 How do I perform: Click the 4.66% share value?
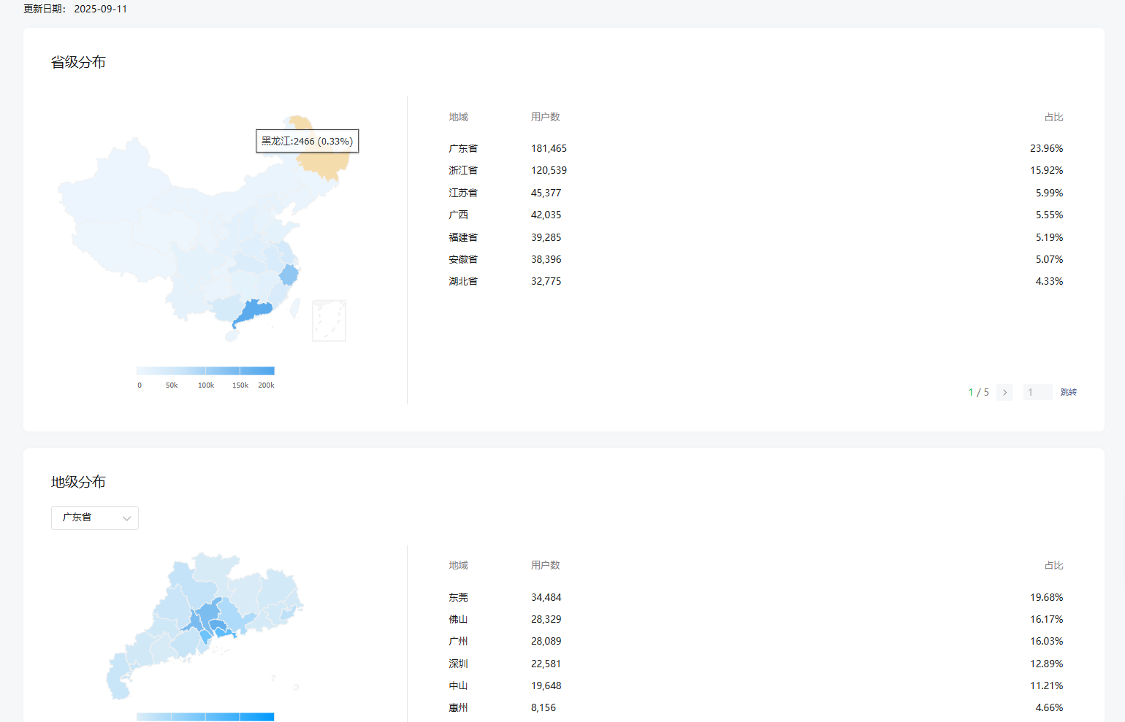click(1049, 707)
